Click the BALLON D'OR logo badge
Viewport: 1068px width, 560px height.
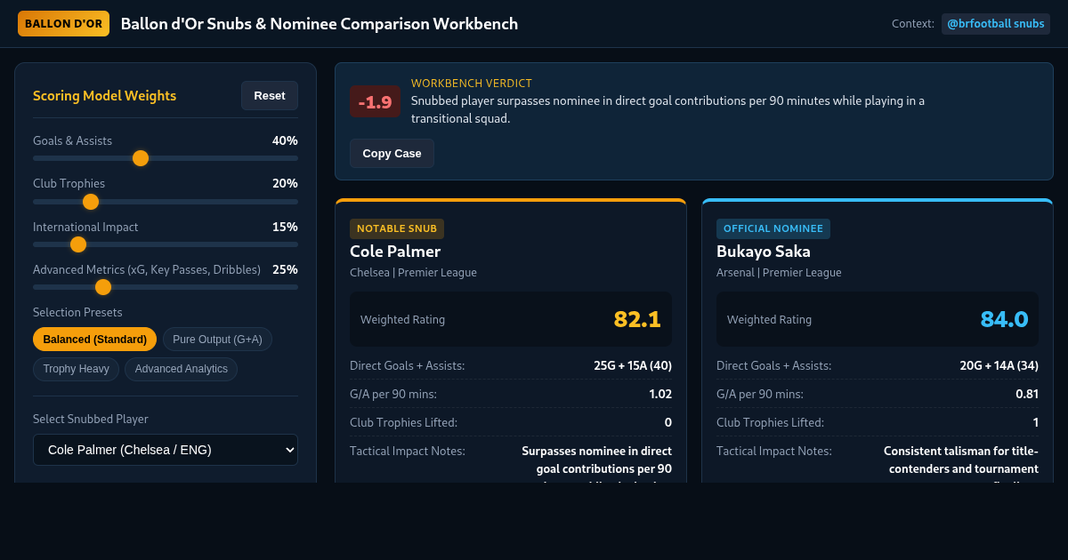(x=63, y=23)
